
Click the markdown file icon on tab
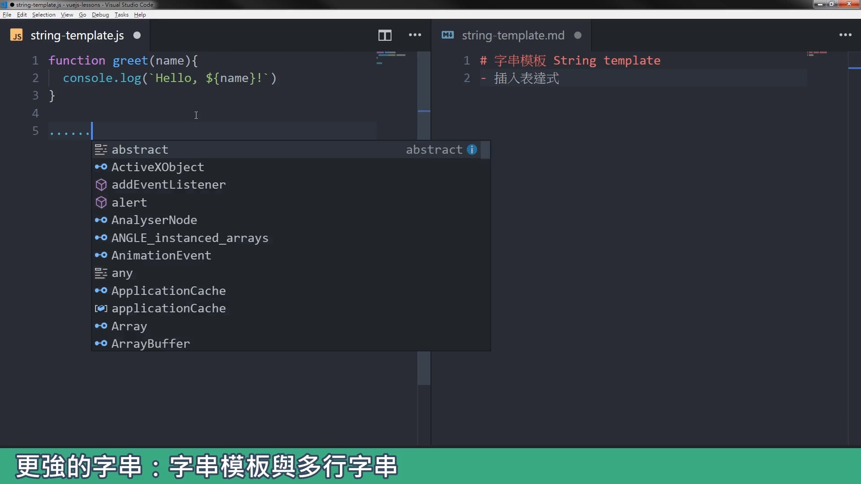coord(448,35)
